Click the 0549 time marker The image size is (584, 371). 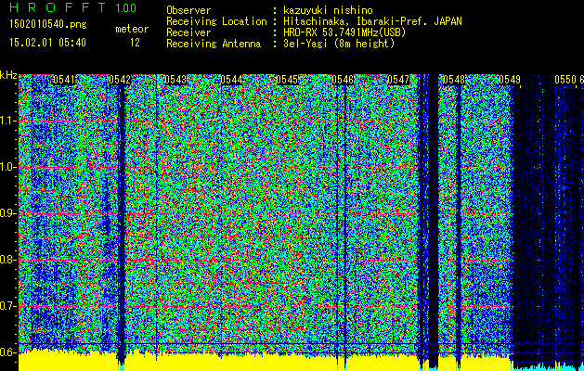[510, 81]
